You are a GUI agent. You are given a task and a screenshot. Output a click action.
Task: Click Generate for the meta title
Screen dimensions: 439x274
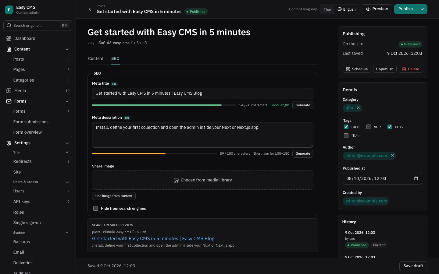click(303, 105)
